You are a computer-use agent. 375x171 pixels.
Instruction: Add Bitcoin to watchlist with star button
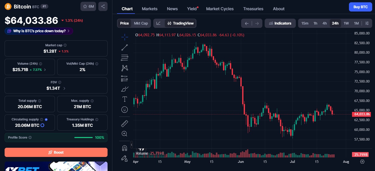pyautogui.click(x=88, y=6)
